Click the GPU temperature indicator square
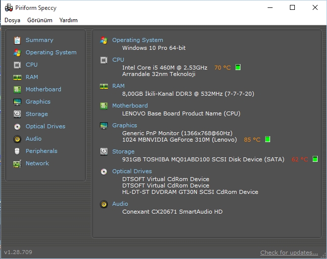Viewport: 327px width, 259px height. coord(268,140)
